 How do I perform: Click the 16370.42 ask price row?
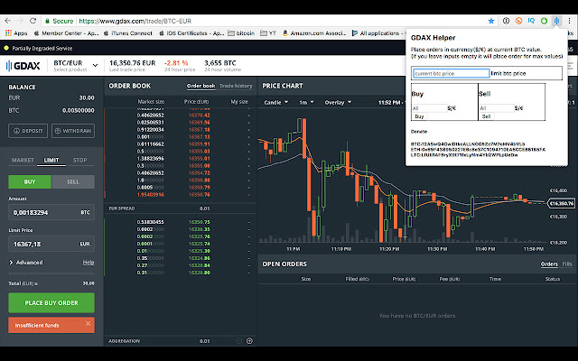pyautogui.click(x=181, y=116)
